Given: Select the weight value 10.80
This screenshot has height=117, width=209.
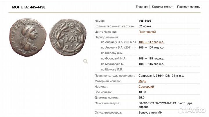Looking at the screenshot, I should point(142,92).
